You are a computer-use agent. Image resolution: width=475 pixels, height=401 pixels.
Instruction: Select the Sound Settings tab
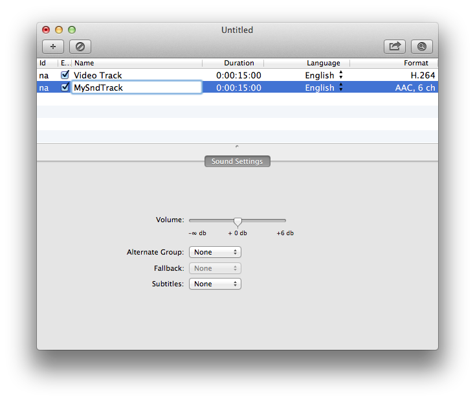pos(237,161)
